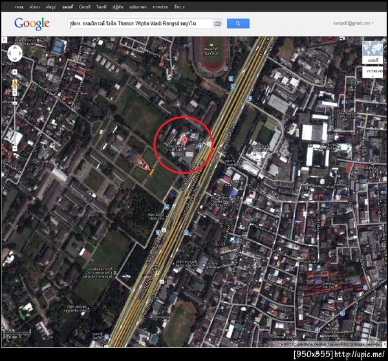The width and height of the screenshot is (388, 361).
Task: Click the bus stop icon right of marker A
Action: coord(200,146)
